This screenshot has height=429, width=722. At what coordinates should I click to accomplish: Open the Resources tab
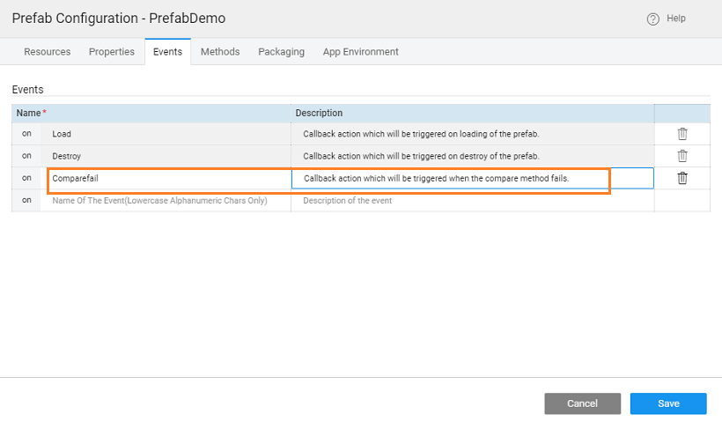(48, 52)
